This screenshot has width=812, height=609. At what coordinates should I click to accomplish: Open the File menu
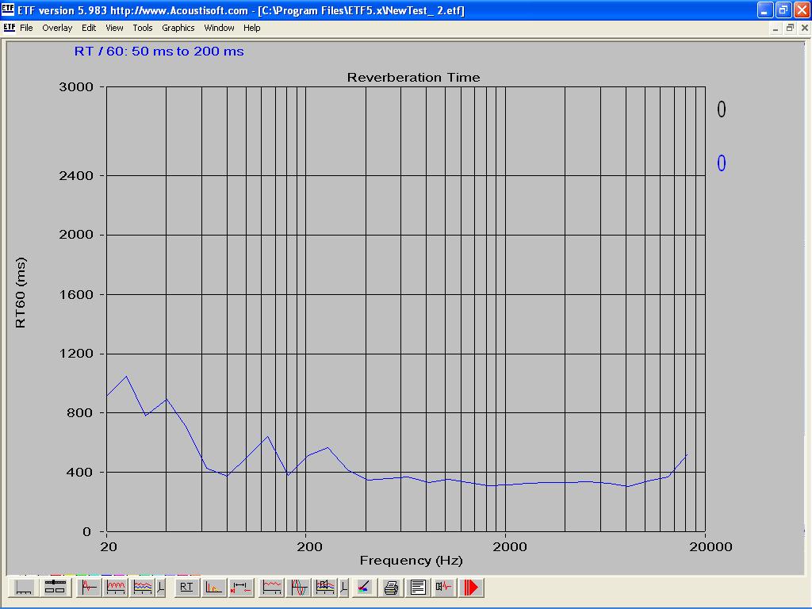tap(26, 28)
